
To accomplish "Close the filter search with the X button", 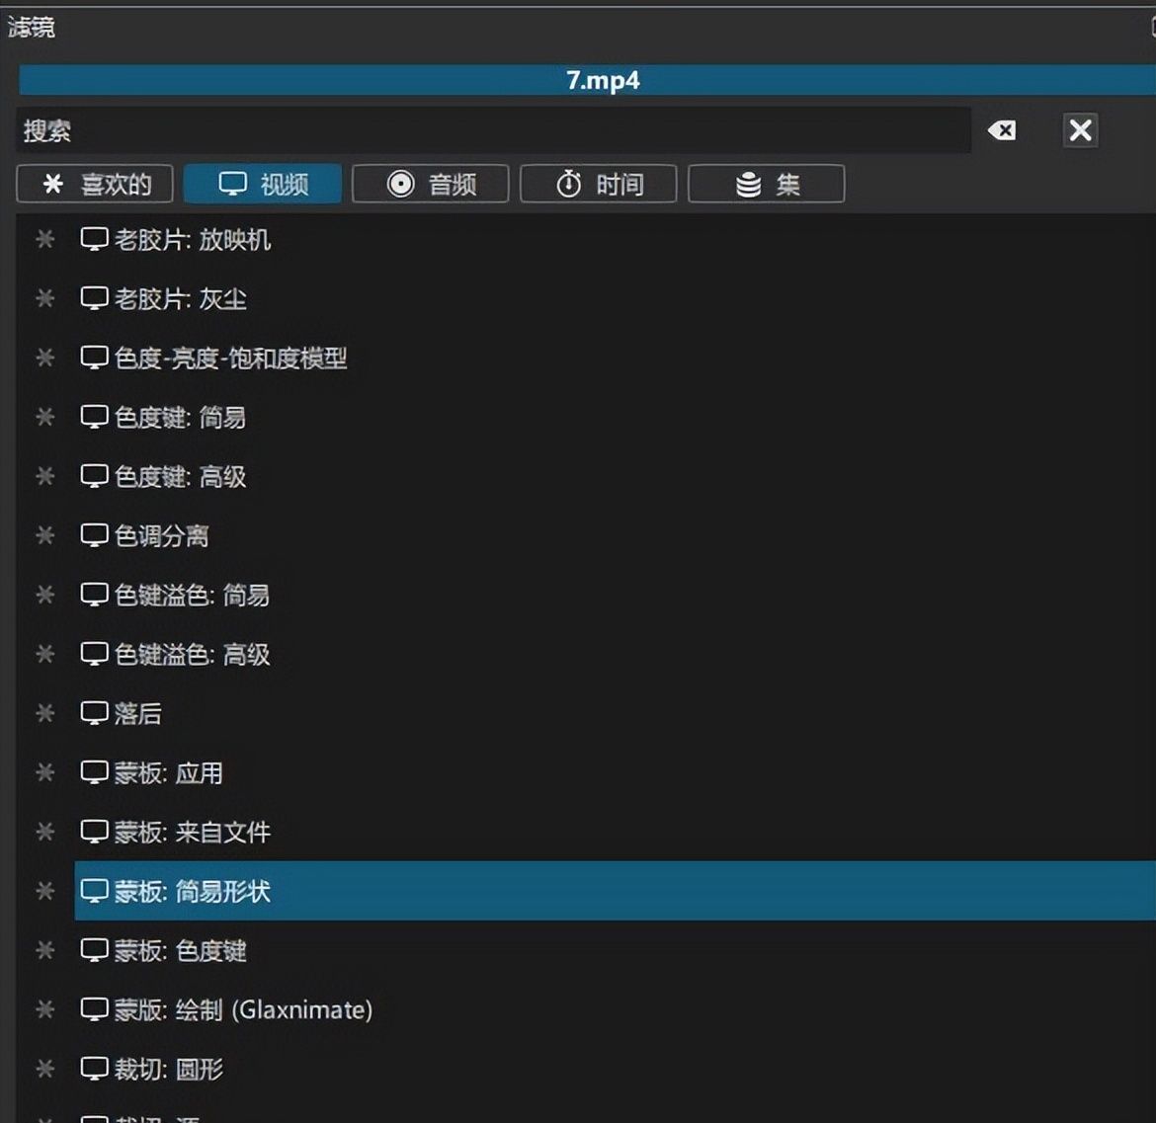I will (1080, 129).
